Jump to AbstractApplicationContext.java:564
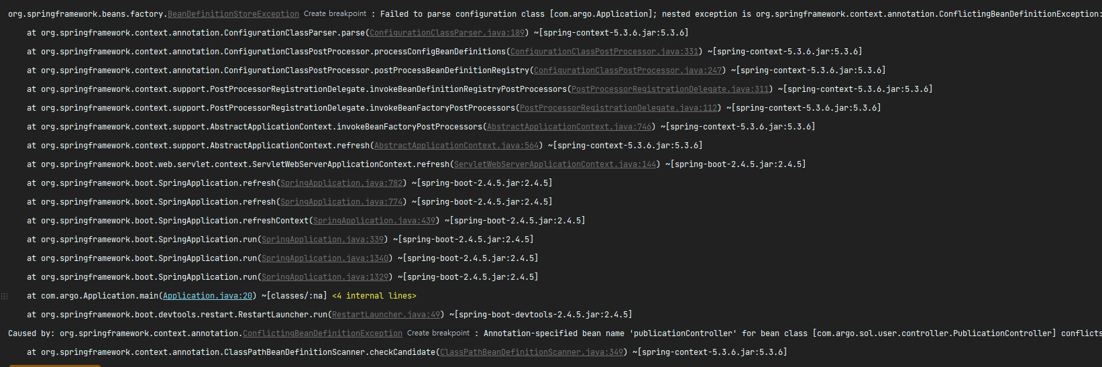 click(456, 146)
